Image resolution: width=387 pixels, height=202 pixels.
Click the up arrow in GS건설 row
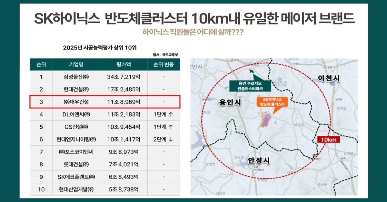click(x=171, y=127)
